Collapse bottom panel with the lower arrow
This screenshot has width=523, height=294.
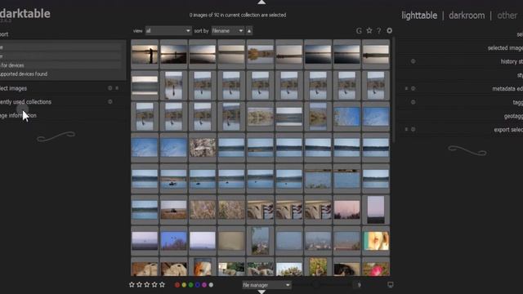click(x=261, y=292)
